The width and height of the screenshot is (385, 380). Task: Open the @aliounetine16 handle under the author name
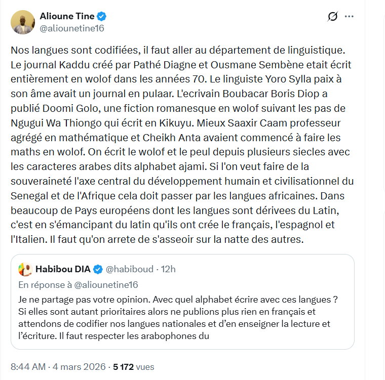(x=71, y=28)
